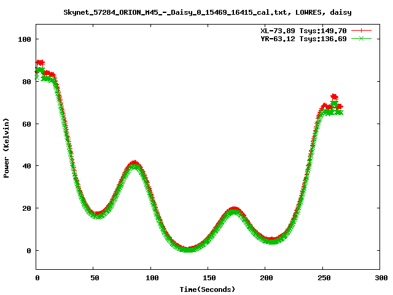Click the x-axis tick label 300
Viewport: 393px width, 295px height.
pos(381,278)
